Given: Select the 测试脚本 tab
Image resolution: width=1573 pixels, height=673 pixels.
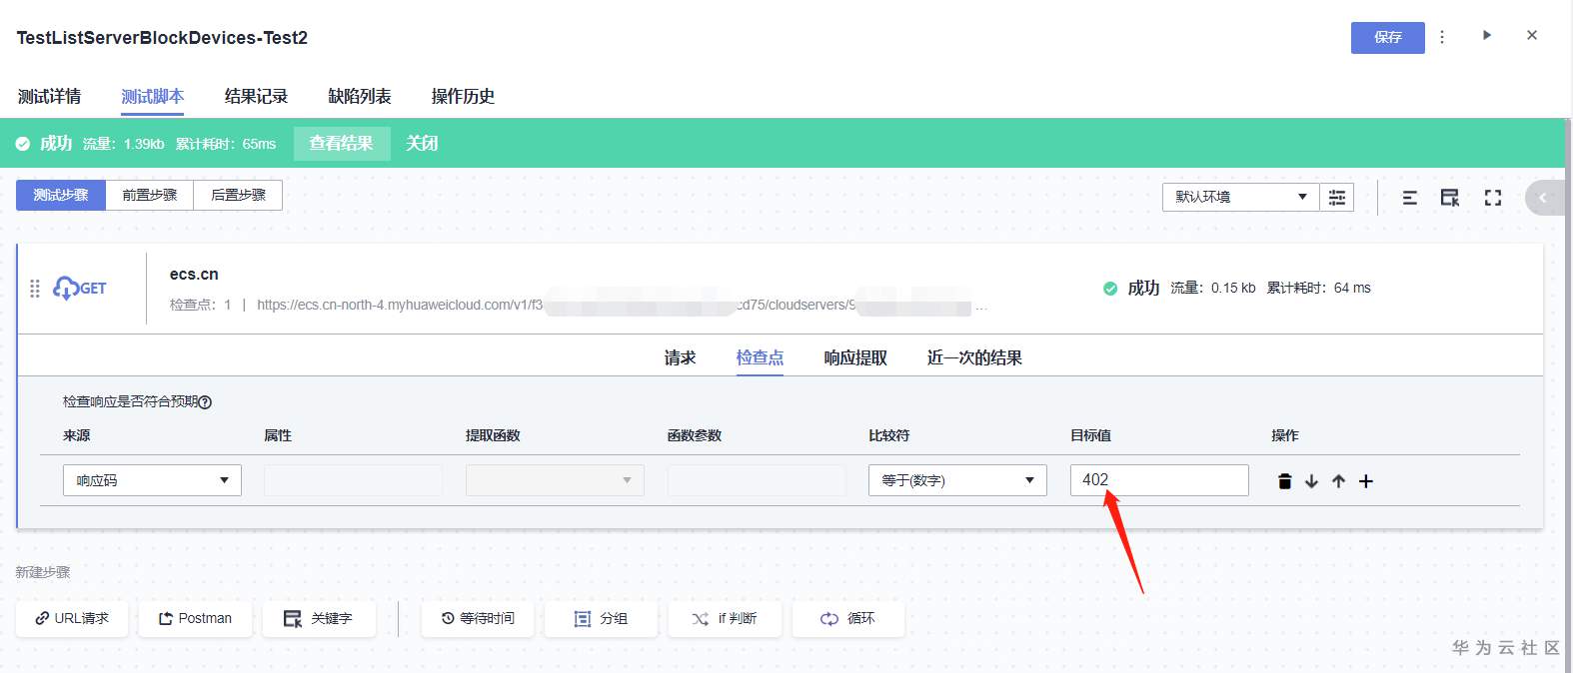Looking at the screenshot, I should point(153,96).
